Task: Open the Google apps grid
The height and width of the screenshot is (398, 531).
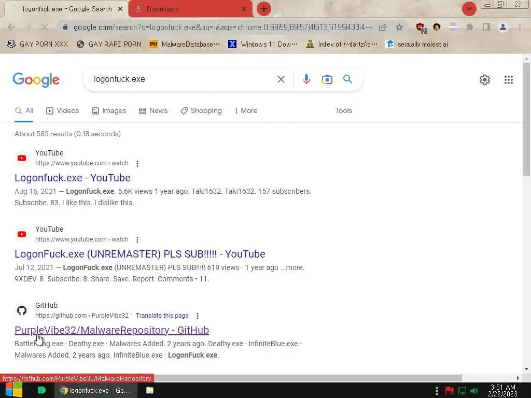Action: pyautogui.click(x=508, y=80)
